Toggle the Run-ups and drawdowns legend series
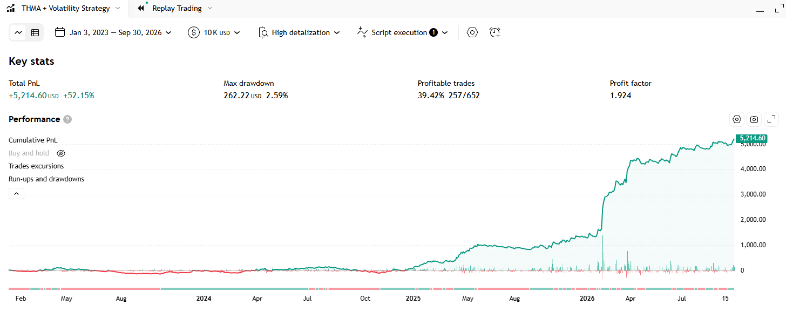The height and width of the screenshot is (332, 786). [46, 179]
